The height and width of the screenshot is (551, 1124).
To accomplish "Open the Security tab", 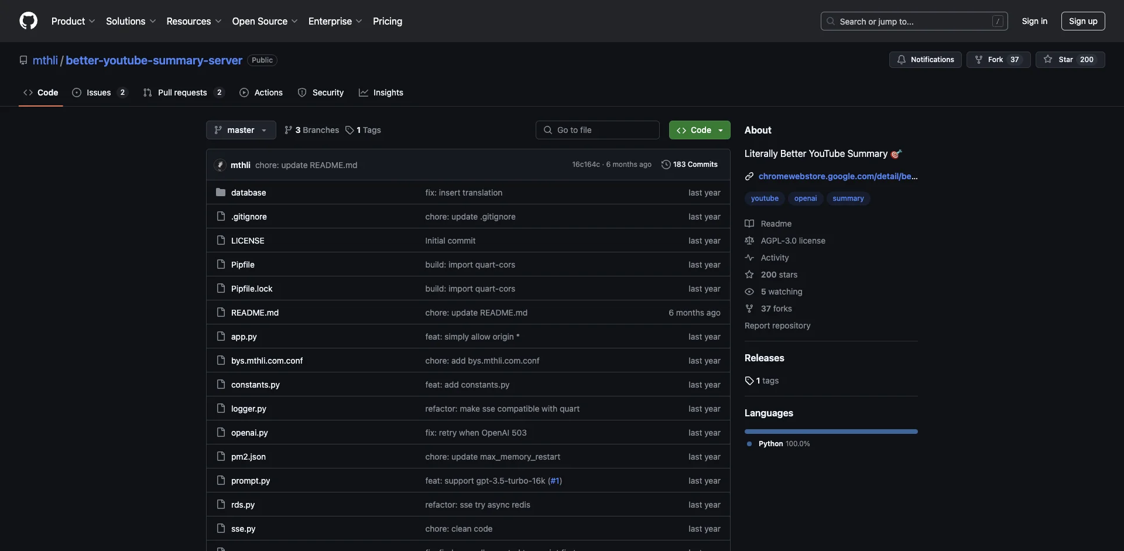I will [x=321, y=93].
